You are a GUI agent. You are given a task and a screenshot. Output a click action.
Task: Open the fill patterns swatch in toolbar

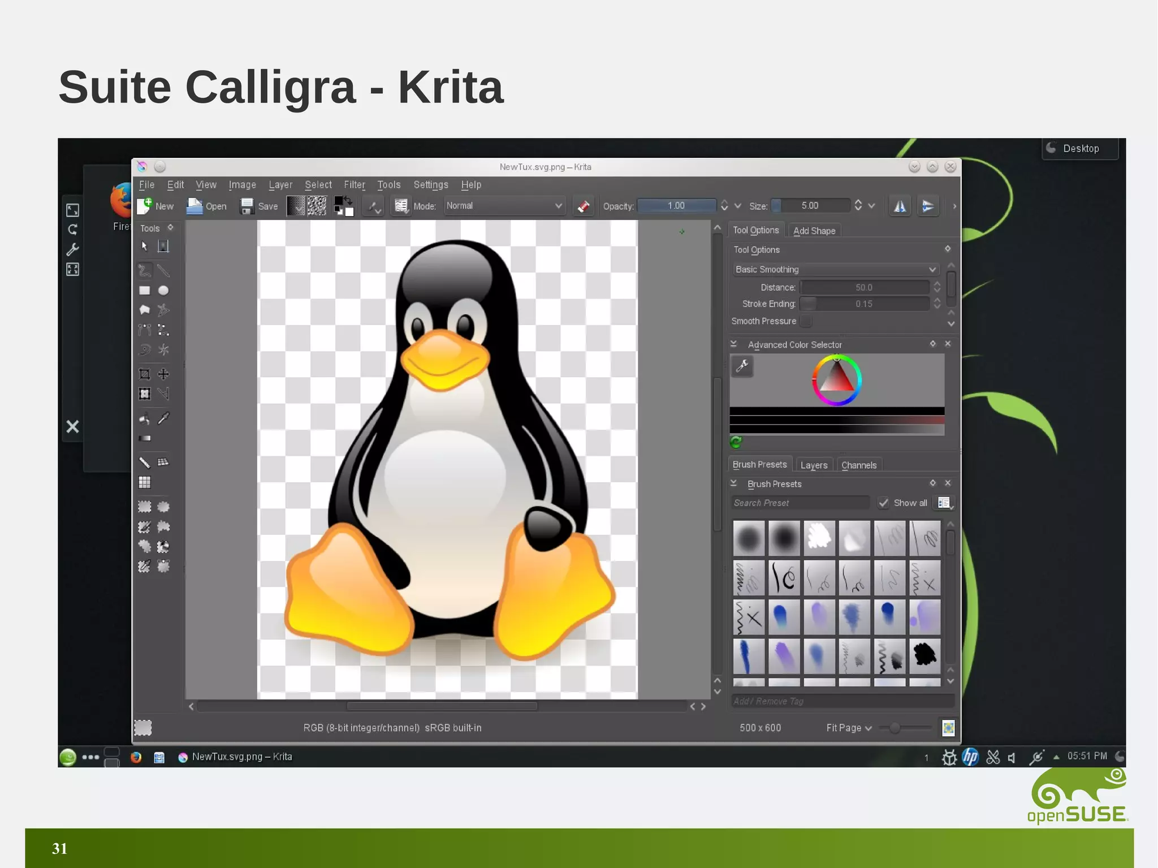317,206
